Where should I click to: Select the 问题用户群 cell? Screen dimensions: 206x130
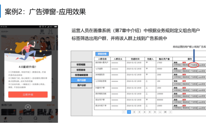coord(102,89)
